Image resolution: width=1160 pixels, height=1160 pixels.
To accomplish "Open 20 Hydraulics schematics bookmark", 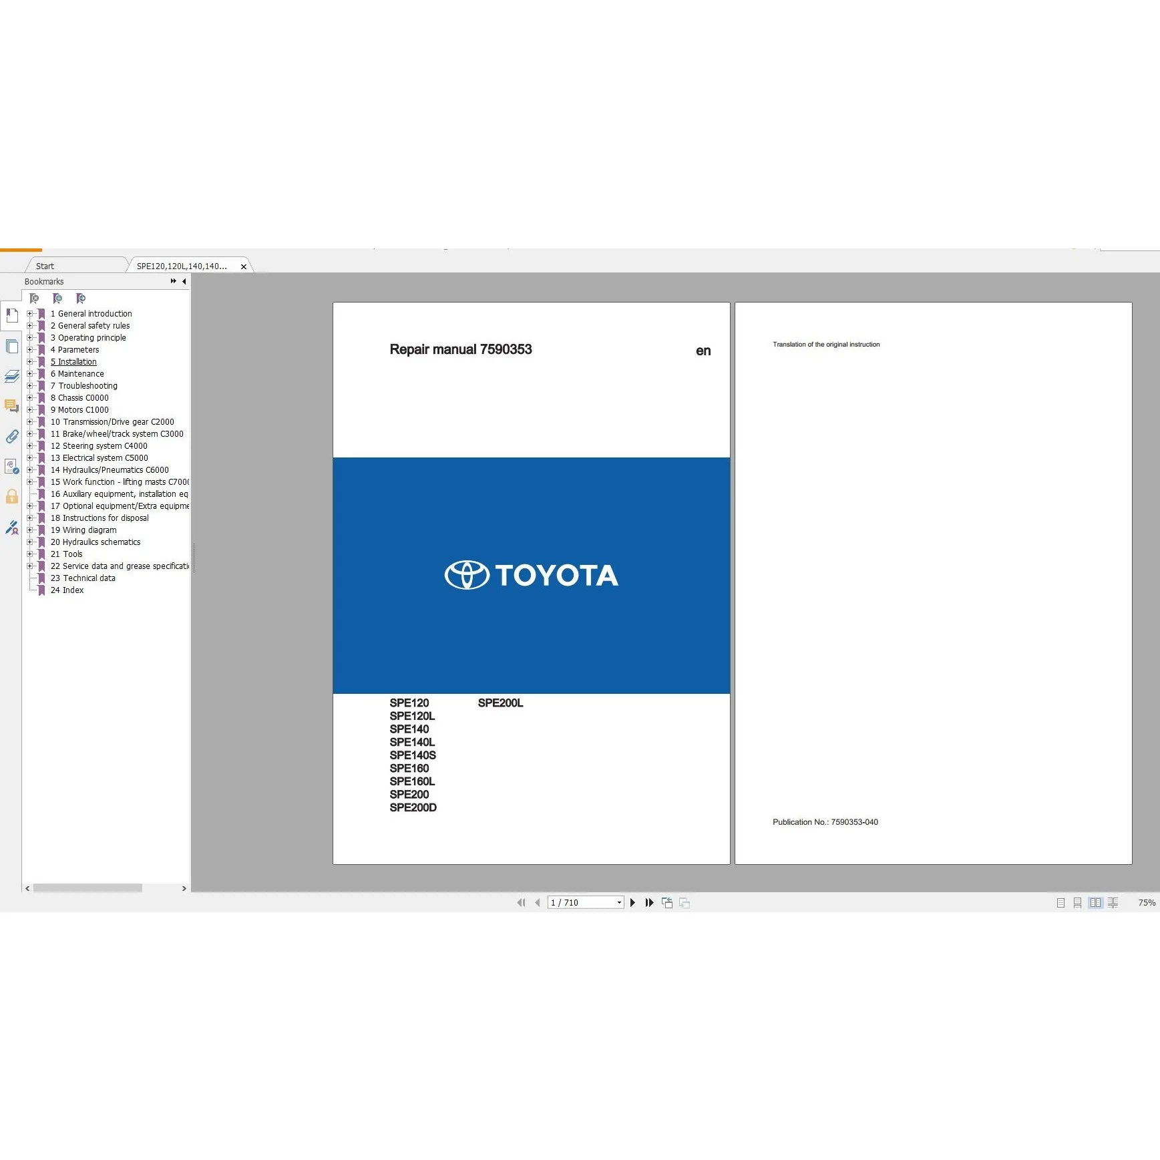I will point(95,542).
